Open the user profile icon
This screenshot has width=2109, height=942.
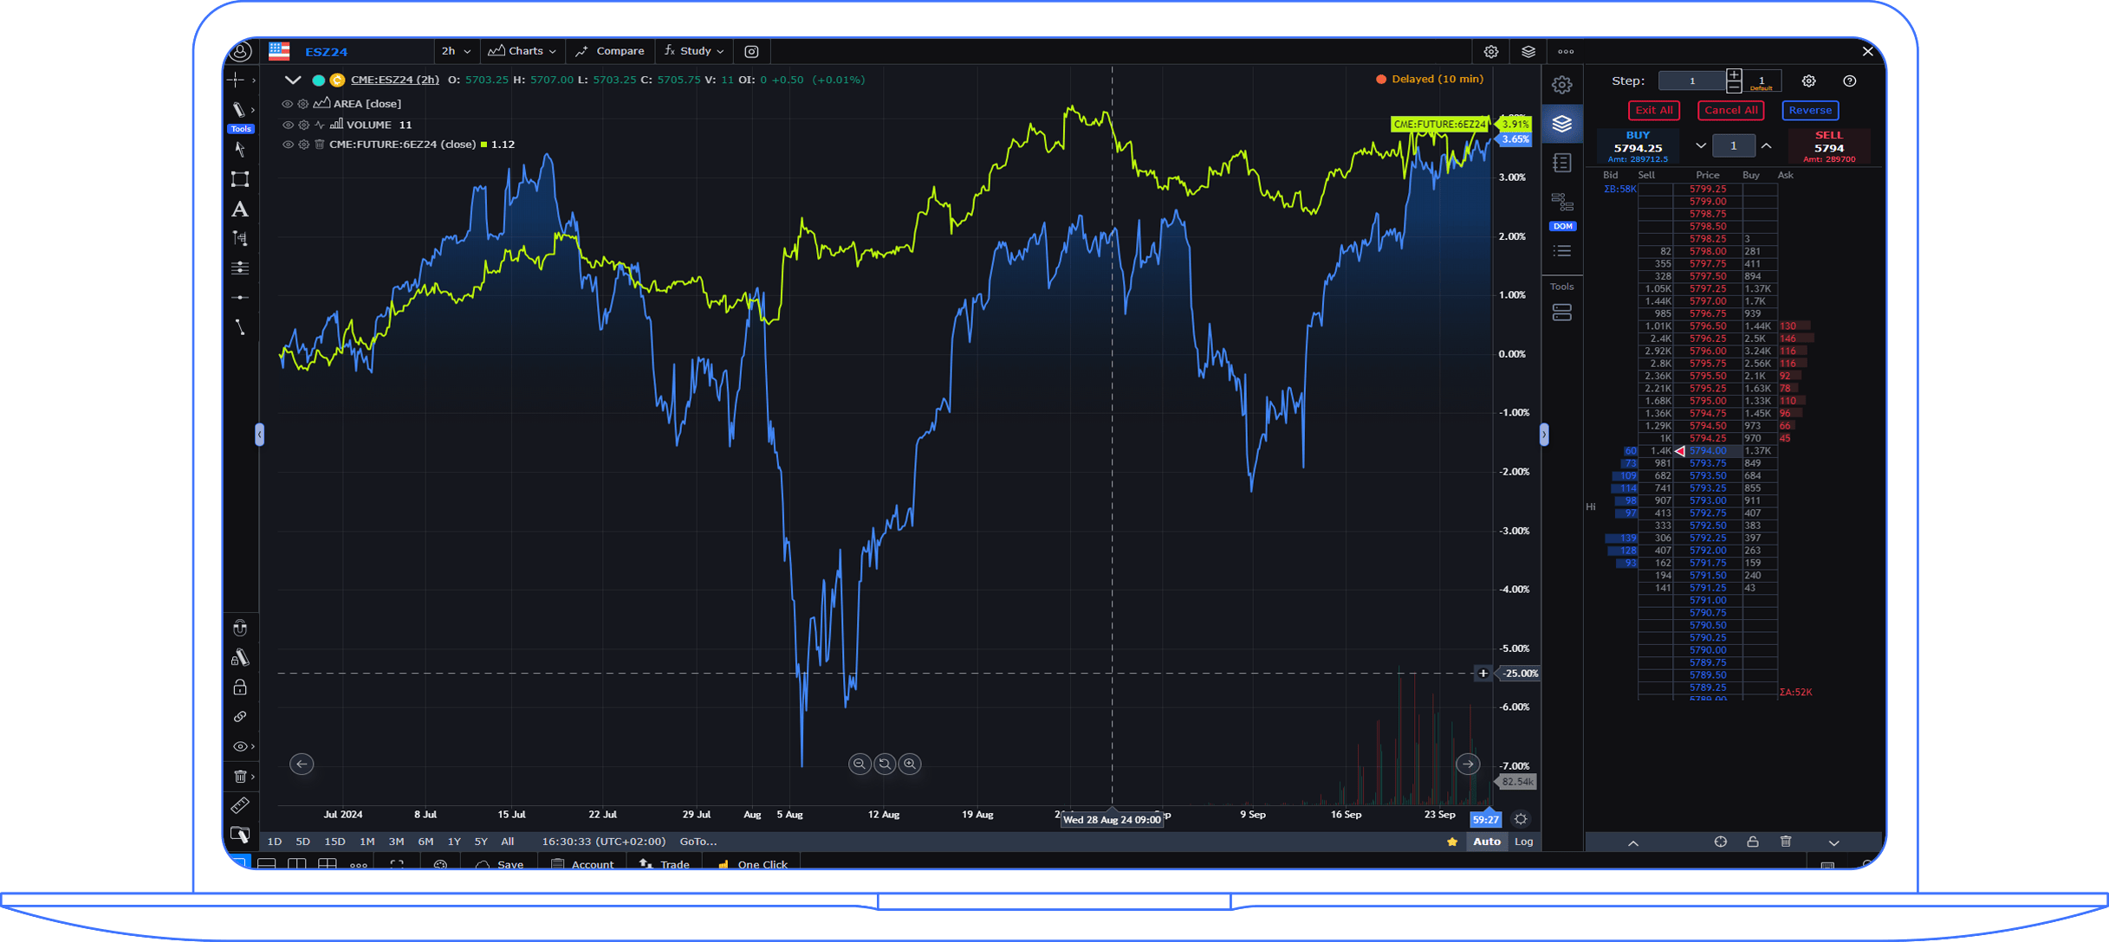241,51
